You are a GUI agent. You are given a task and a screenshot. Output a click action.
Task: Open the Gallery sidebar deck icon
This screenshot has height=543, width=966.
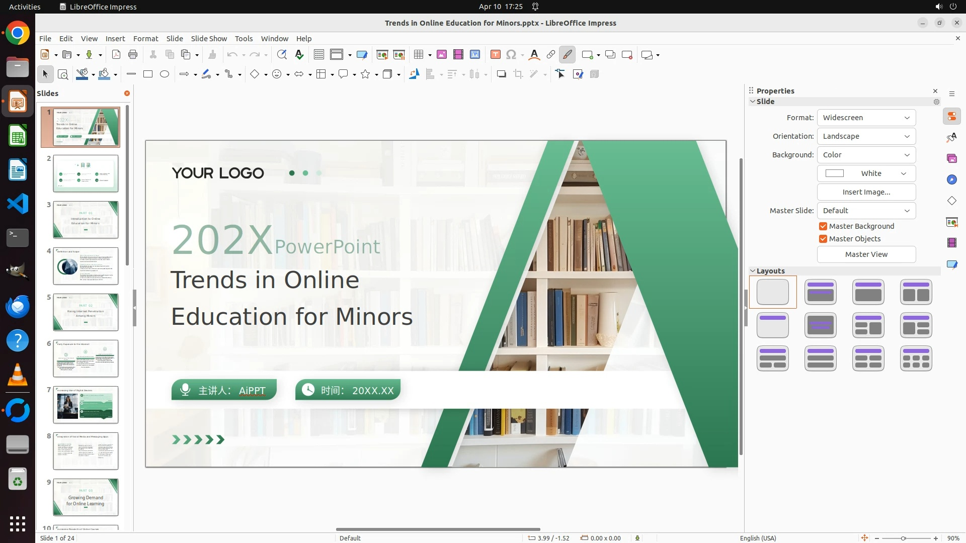click(951, 159)
